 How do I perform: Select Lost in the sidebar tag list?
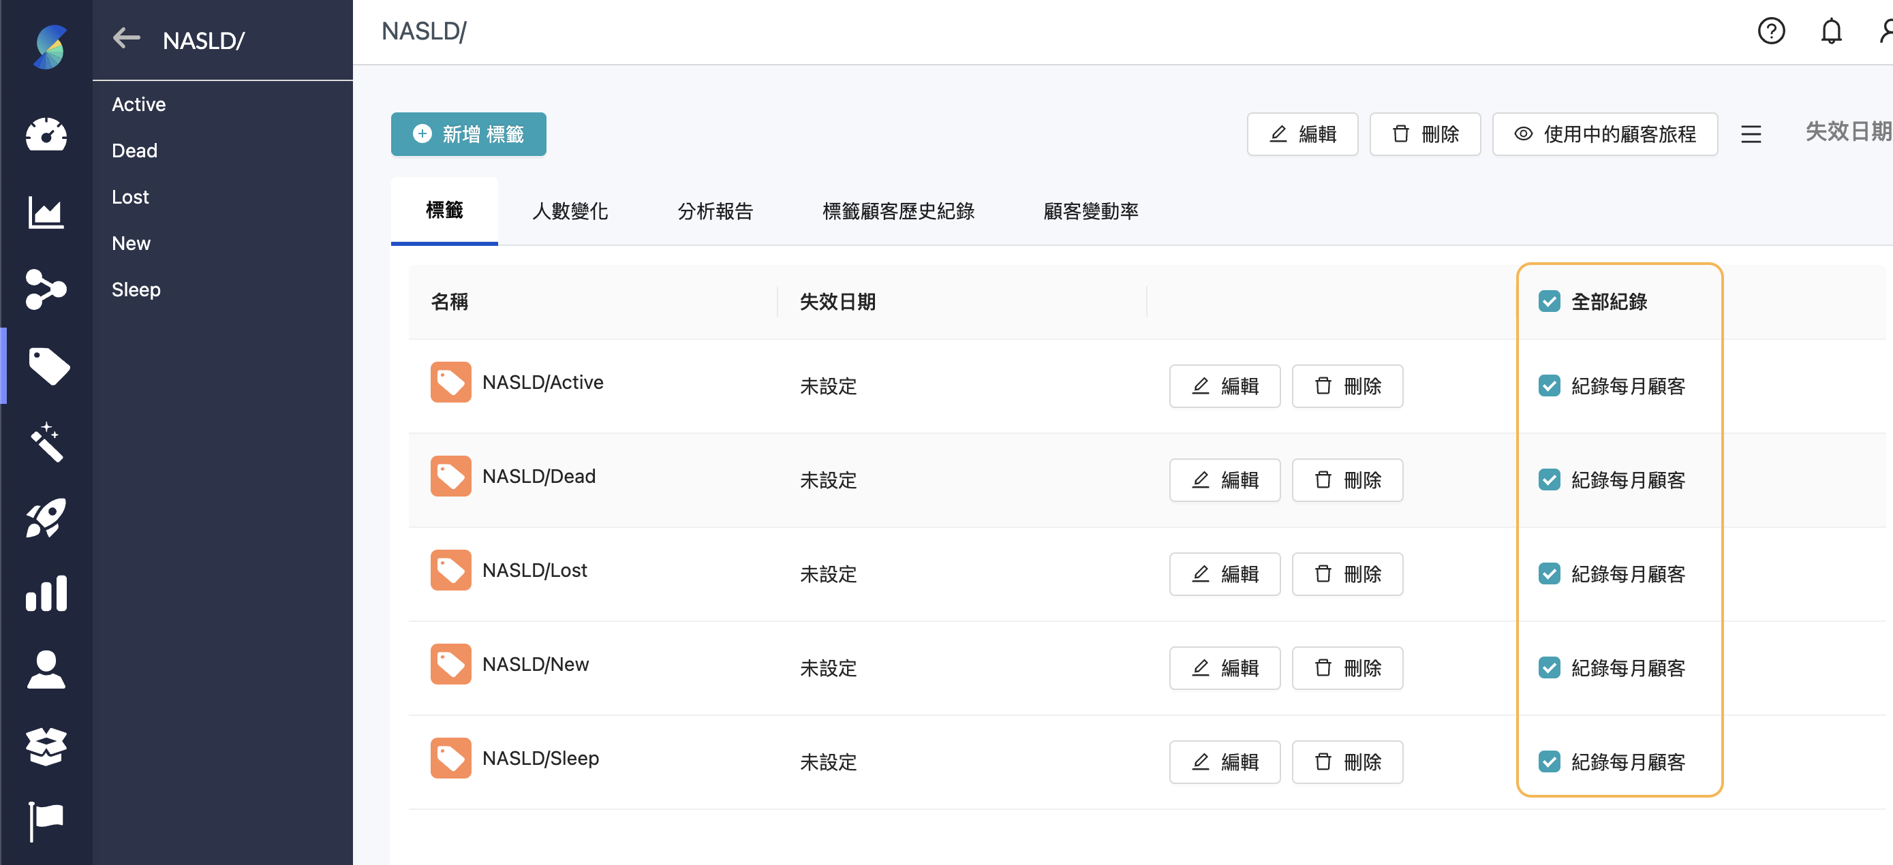(x=130, y=197)
